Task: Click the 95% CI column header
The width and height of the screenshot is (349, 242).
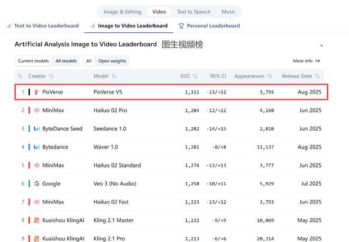Action: coord(218,76)
